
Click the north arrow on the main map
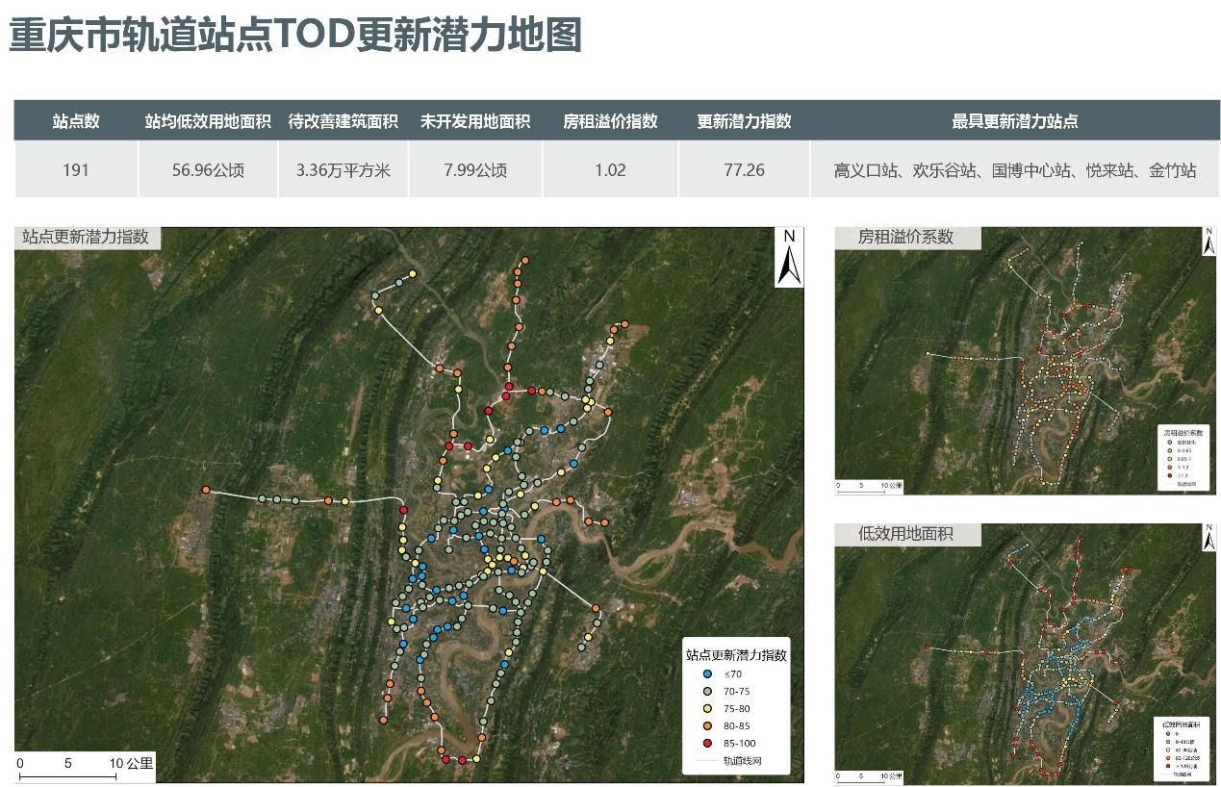(x=789, y=258)
